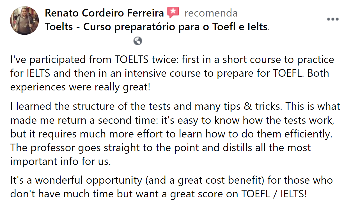The width and height of the screenshot is (351, 208).
Task: Click the text "important info for us."
Action: point(61,162)
